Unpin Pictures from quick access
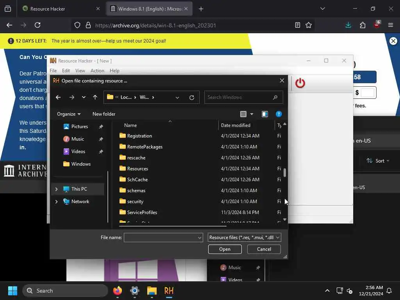400x300 pixels. pyautogui.click(x=101, y=127)
